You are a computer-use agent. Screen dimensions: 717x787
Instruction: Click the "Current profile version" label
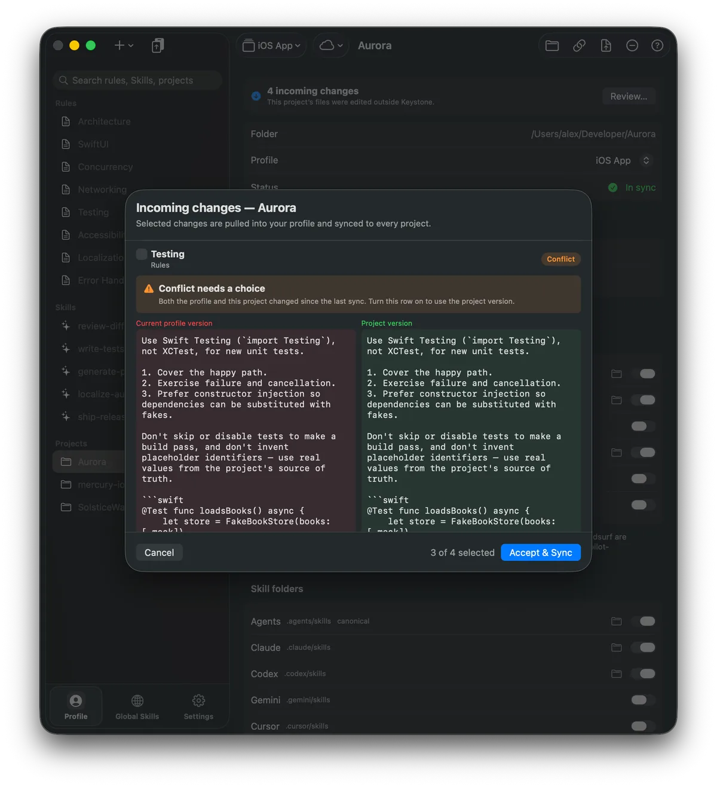pos(174,324)
